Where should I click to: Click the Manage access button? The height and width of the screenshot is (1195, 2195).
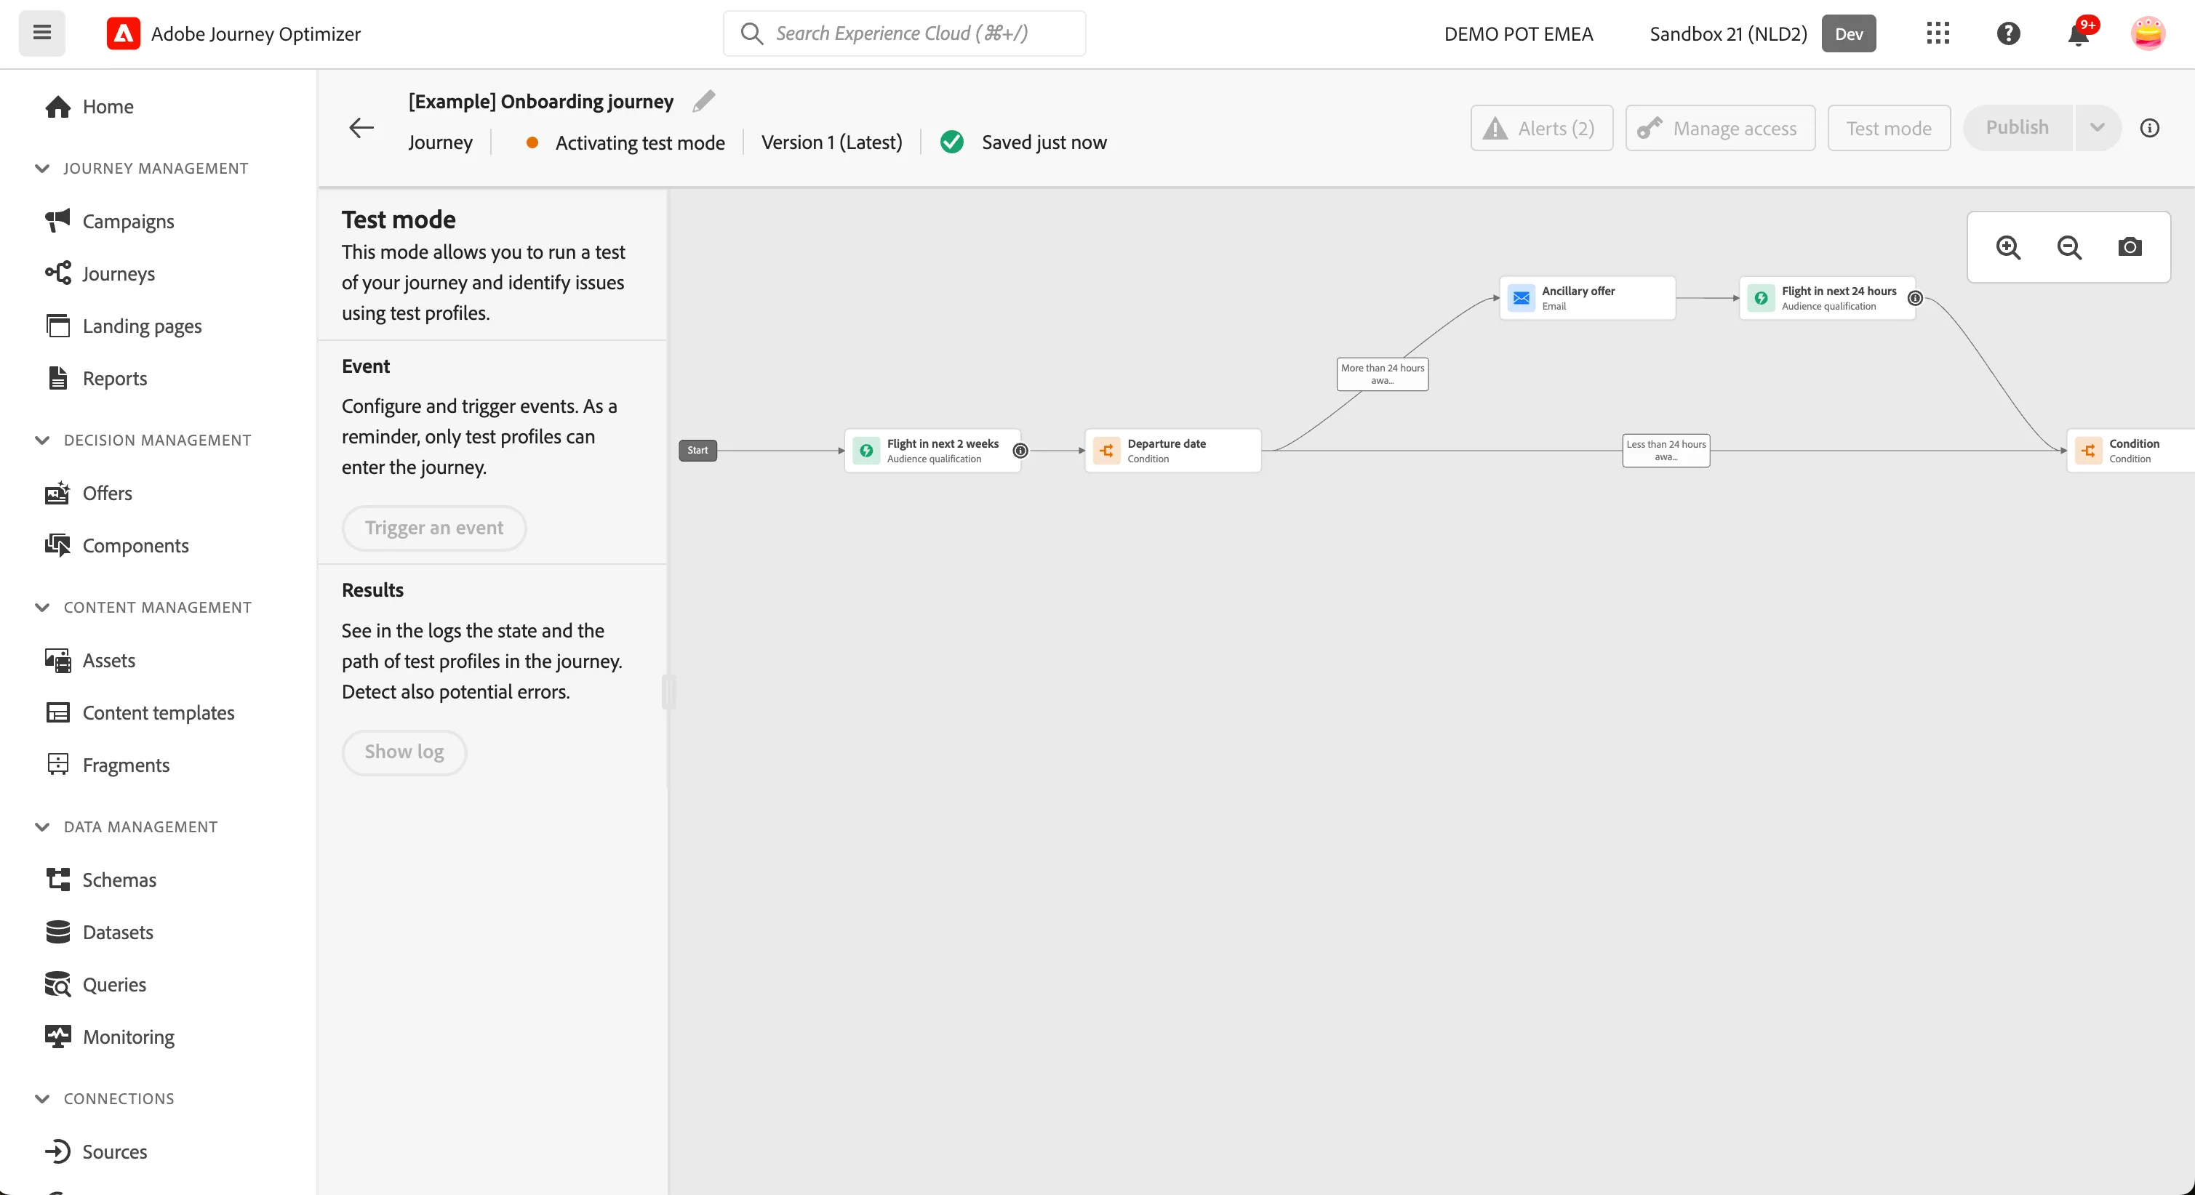(1719, 128)
